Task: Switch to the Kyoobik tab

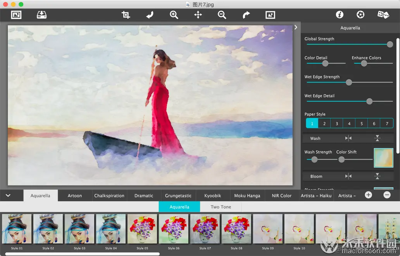Action: tap(213, 195)
